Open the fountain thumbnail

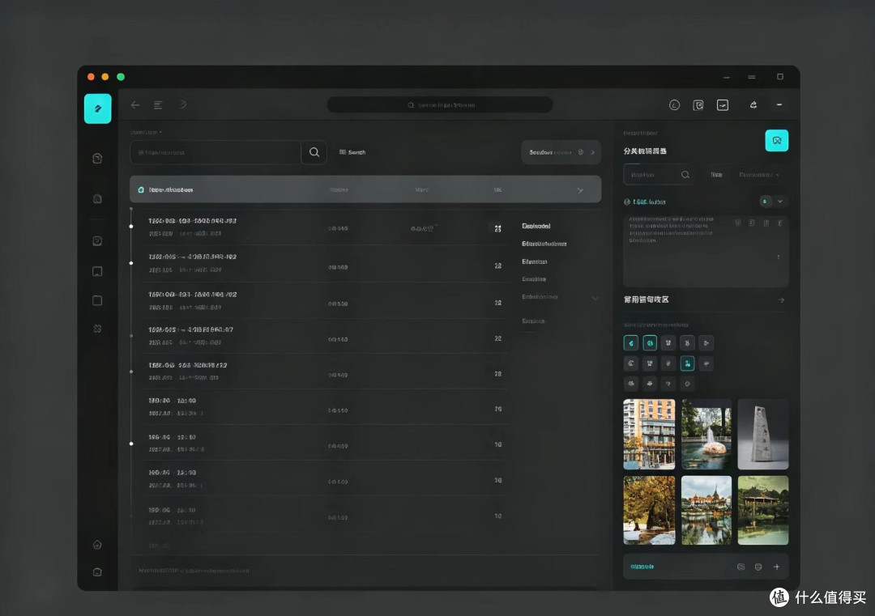pyautogui.click(x=706, y=434)
